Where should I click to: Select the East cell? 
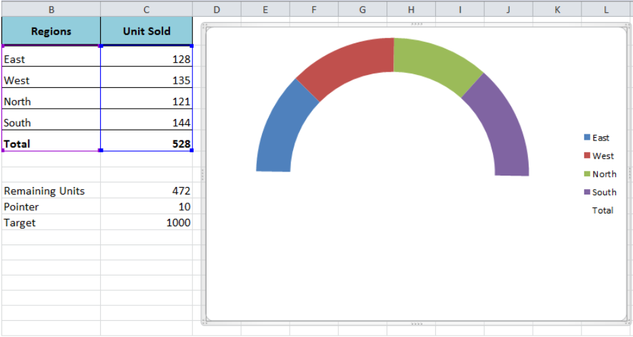pos(51,56)
